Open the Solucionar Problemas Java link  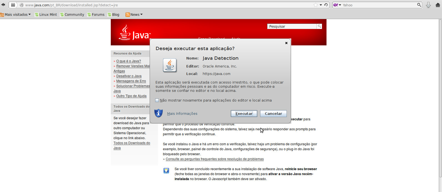pos(132,89)
